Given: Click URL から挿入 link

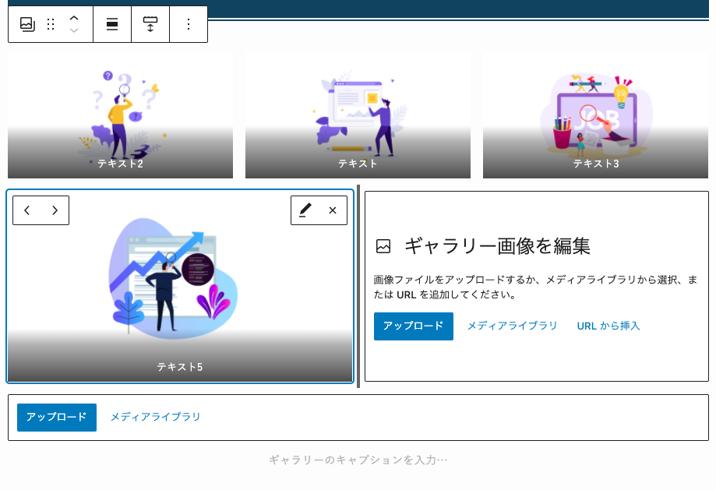Looking at the screenshot, I should tap(608, 326).
